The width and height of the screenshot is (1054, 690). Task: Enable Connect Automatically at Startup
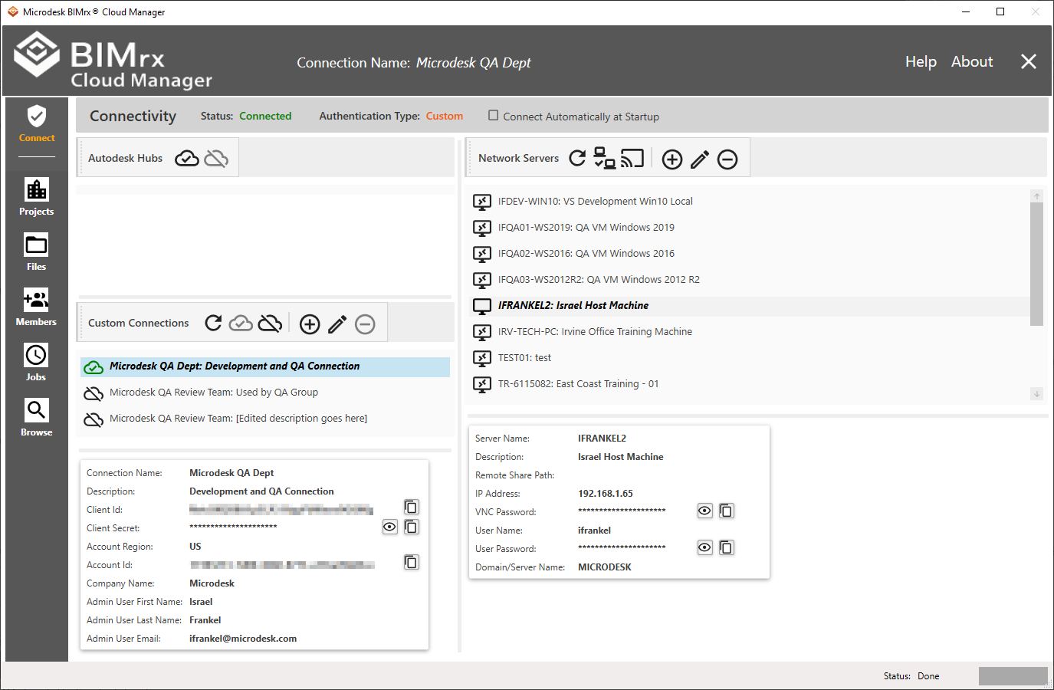click(x=494, y=116)
